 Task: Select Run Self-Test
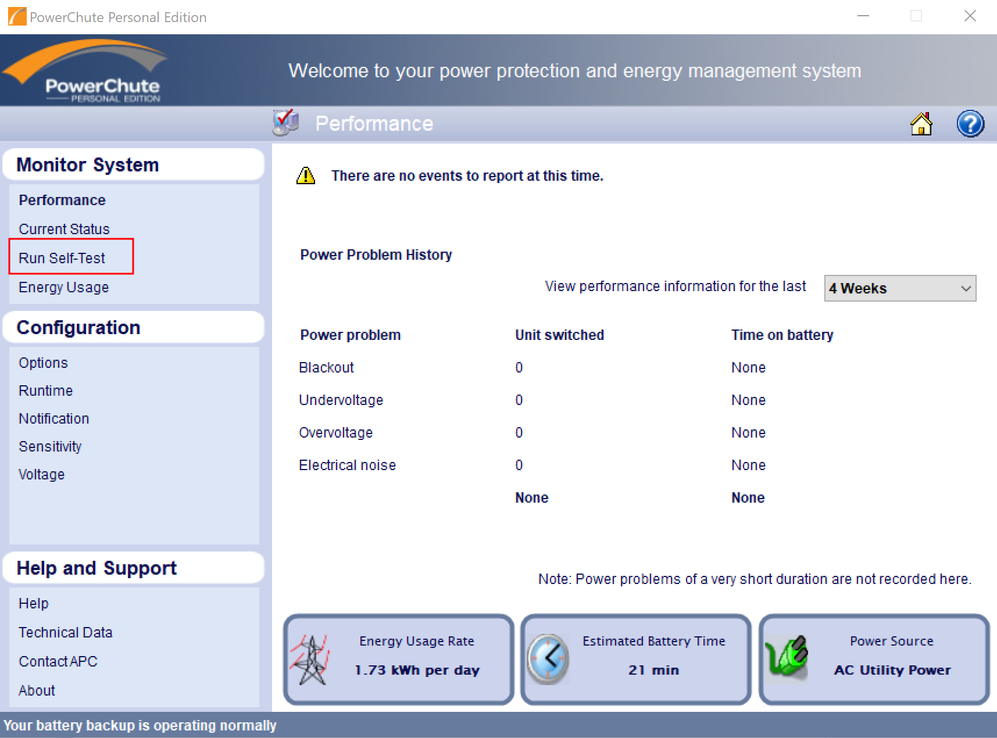62,258
